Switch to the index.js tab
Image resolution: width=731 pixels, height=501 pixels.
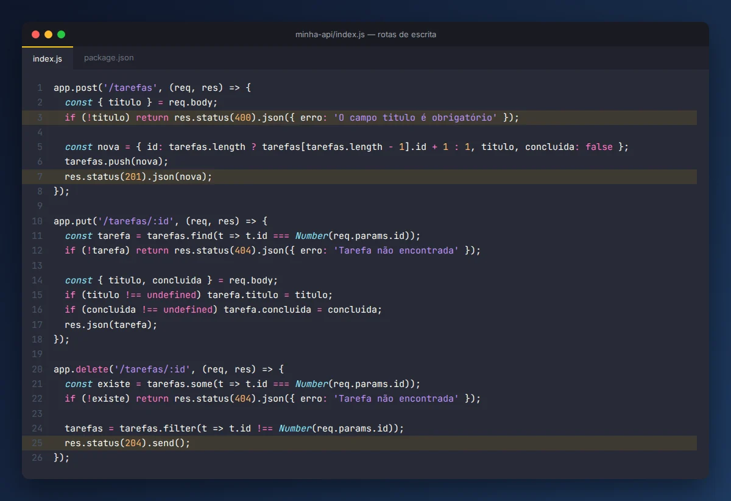pos(48,59)
